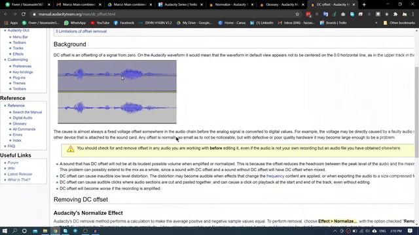This screenshot has width=419, height=235.
Task: Open the Errors sidebar link
Action: 18,135
